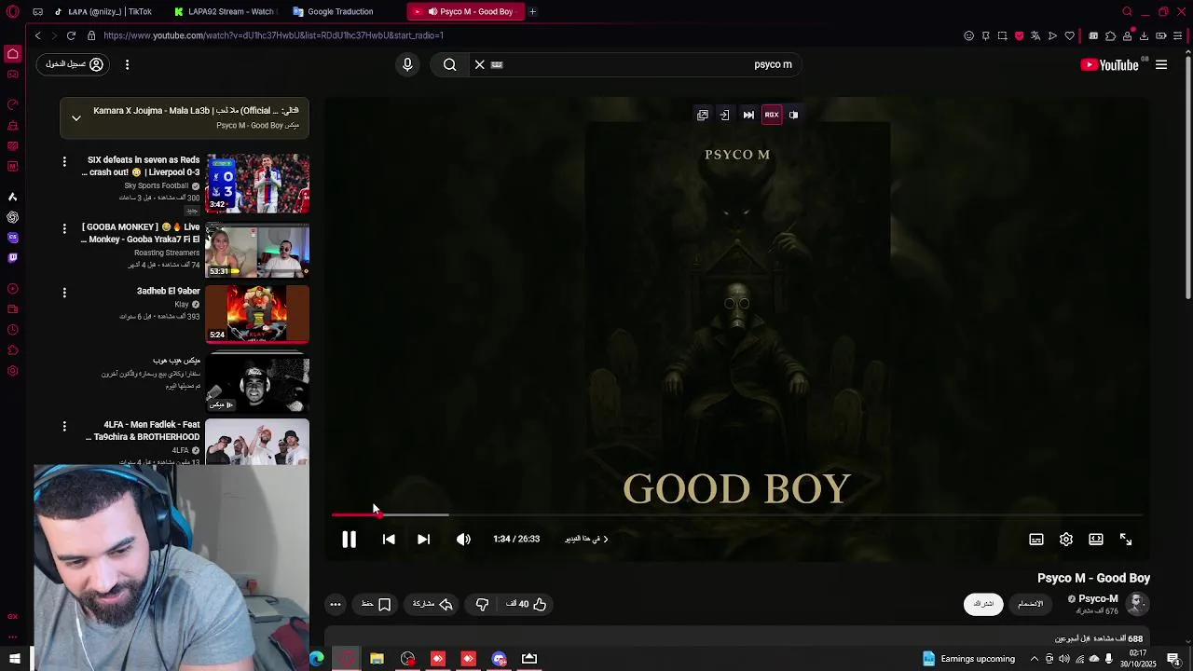This screenshot has width=1193, height=671.
Task: Click fast-forward skip icon in video overlay
Action: (748, 115)
